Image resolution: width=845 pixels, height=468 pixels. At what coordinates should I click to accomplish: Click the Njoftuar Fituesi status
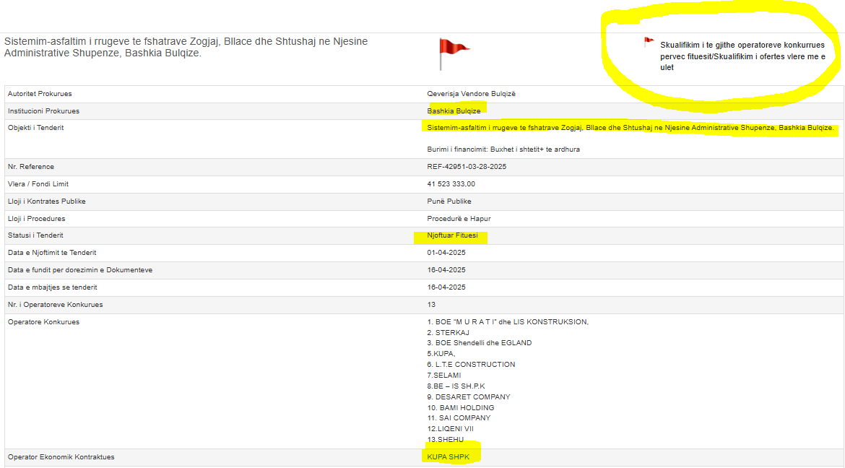[x=452, y=236]
